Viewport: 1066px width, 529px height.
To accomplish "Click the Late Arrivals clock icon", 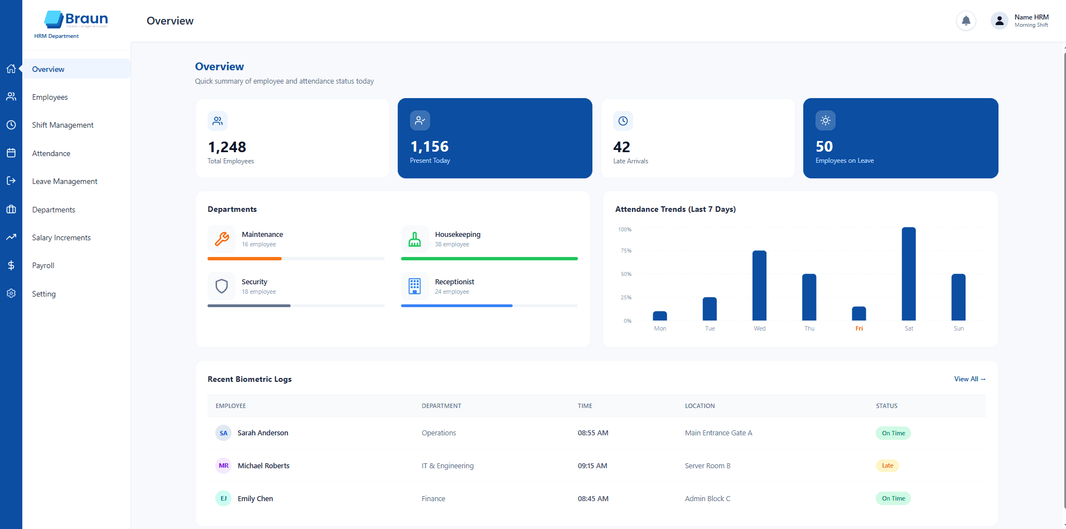I will click(x=623, y=121).
